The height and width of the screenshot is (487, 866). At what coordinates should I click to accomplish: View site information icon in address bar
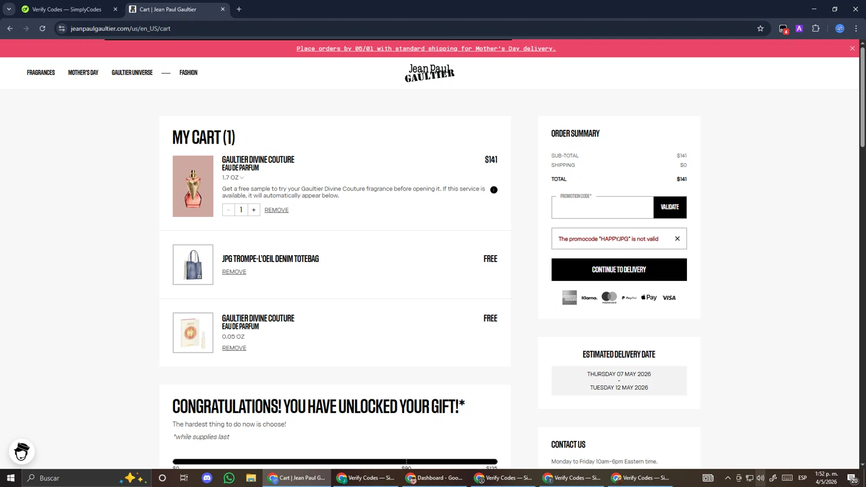pyautogui.click(x=62, y=28)
